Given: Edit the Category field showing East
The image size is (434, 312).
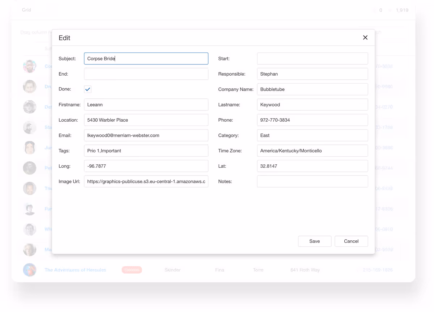Looking at the screenshot, I should coord(312,135).
